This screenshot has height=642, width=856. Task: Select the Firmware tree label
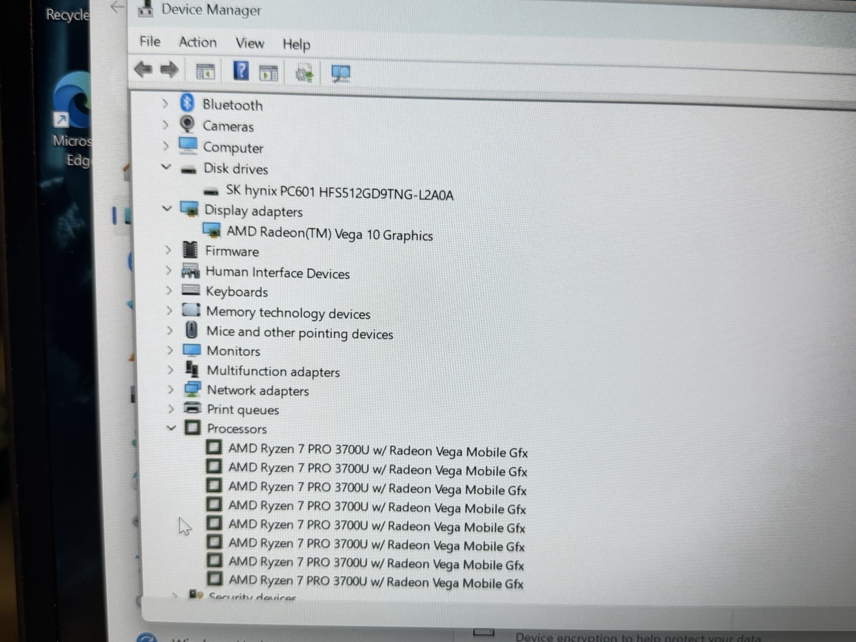tap(232, 251)
